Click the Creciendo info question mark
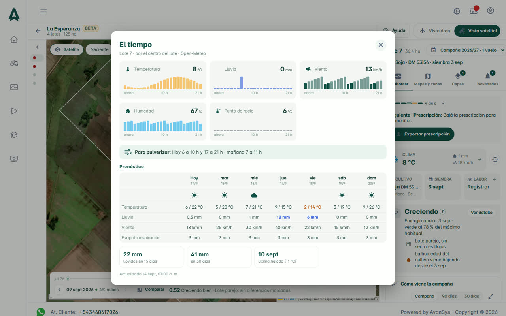Screen dimensions: 506x316 (x=443, y=212)
